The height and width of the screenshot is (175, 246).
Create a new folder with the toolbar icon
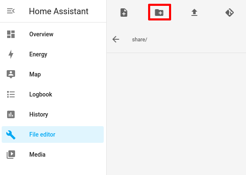tap(159, 13)
